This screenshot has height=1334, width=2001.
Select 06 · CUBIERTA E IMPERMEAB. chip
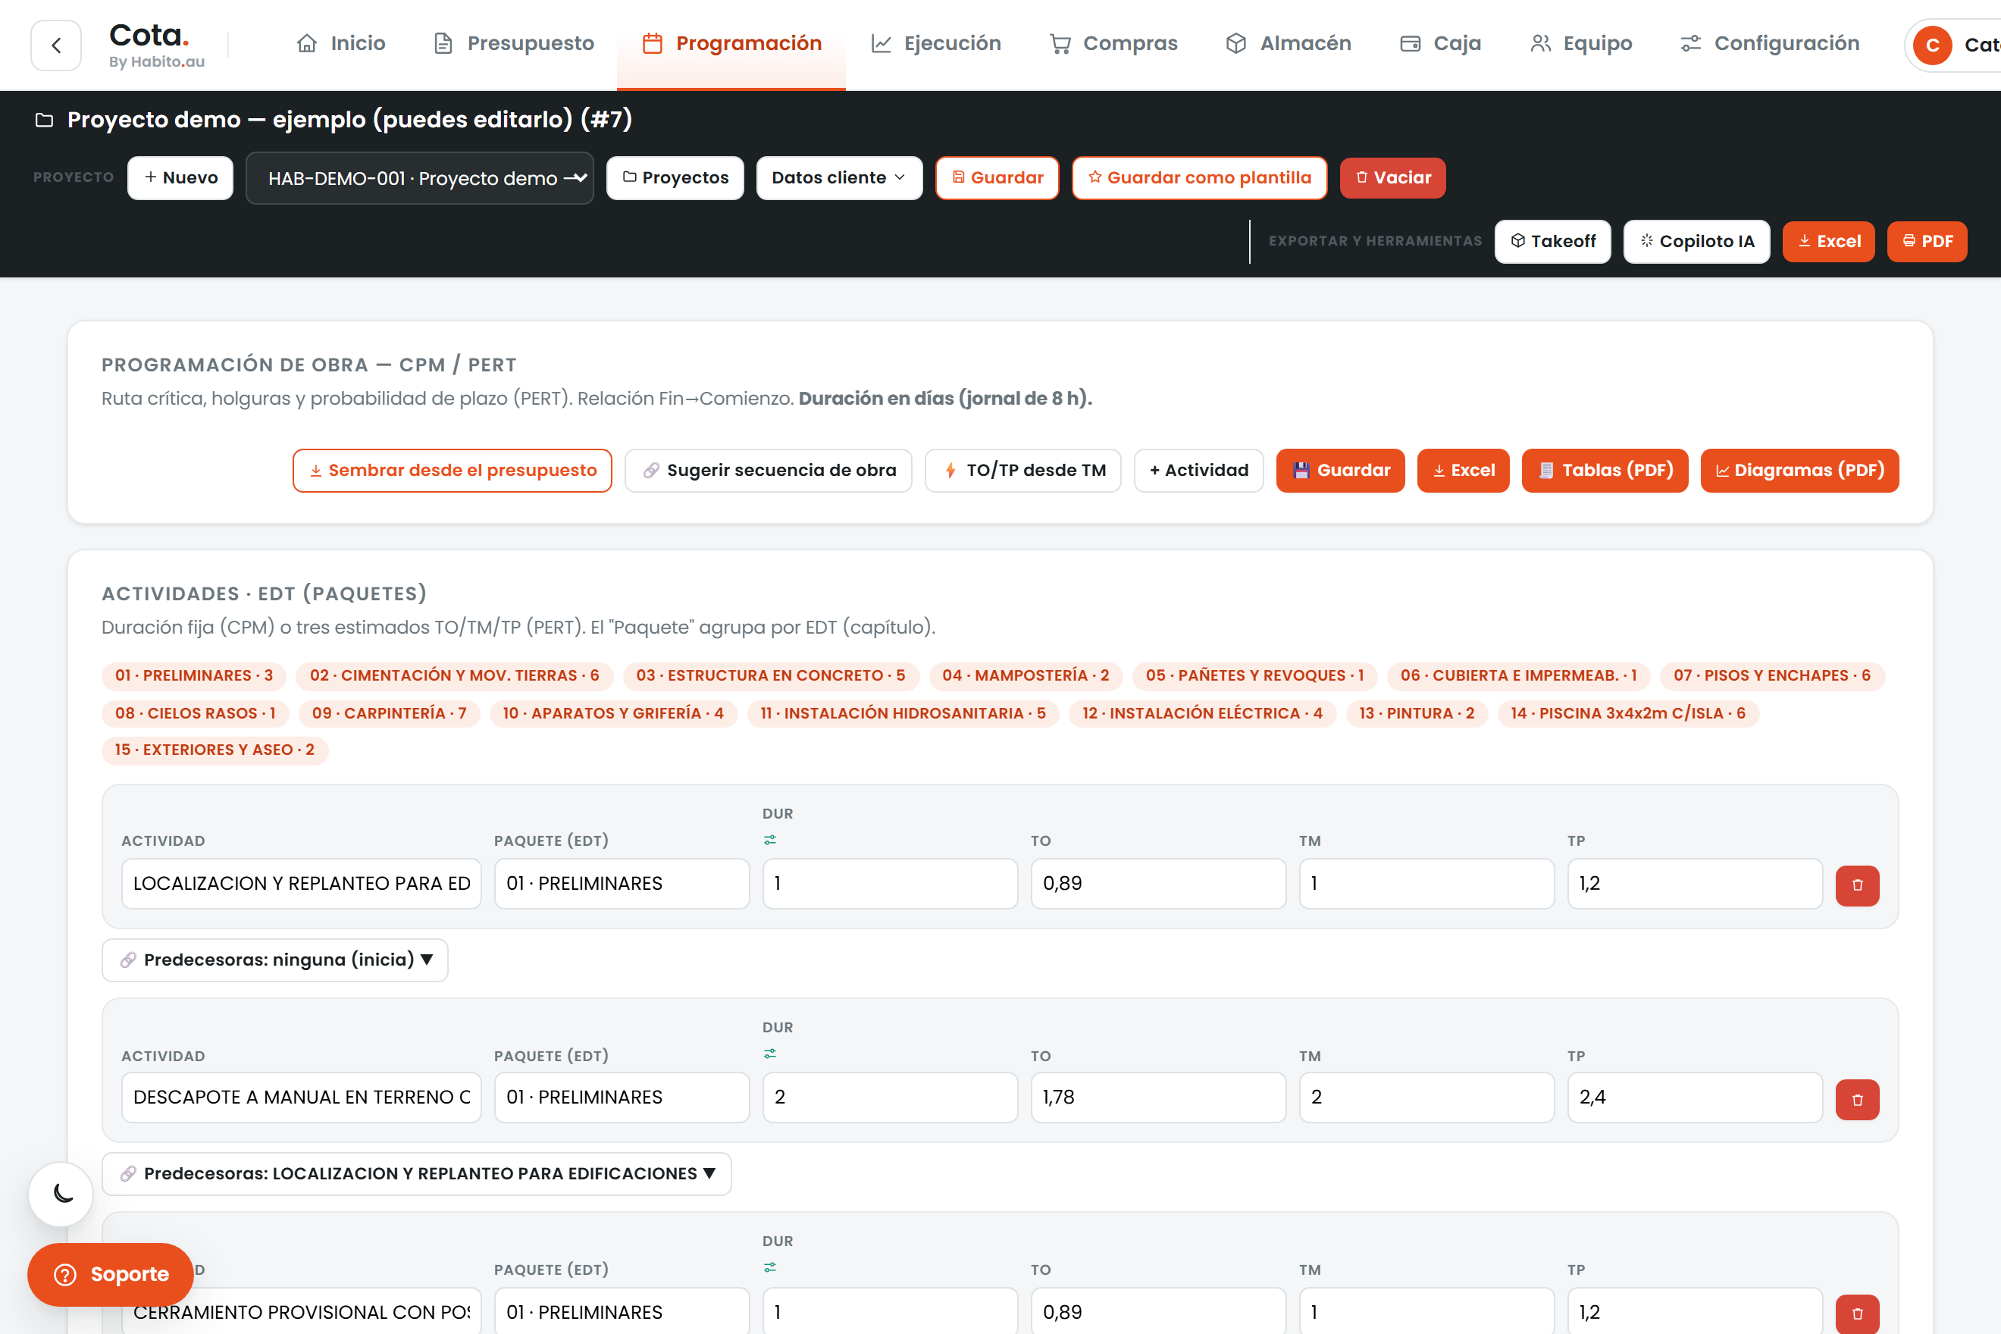click(1519, 676)
